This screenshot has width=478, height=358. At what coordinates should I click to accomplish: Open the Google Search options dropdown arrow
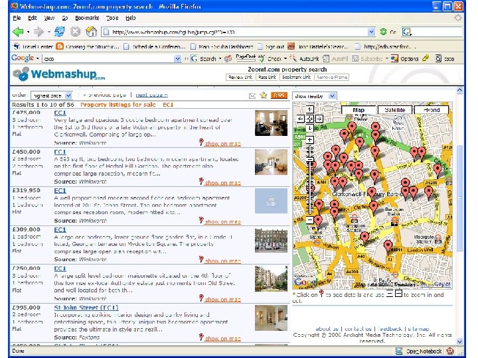coord(220,58)
